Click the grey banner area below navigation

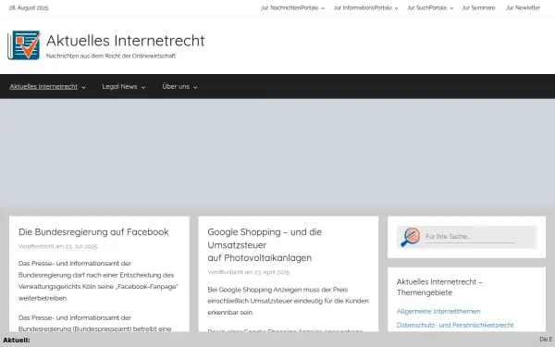(x=277, y=153)
